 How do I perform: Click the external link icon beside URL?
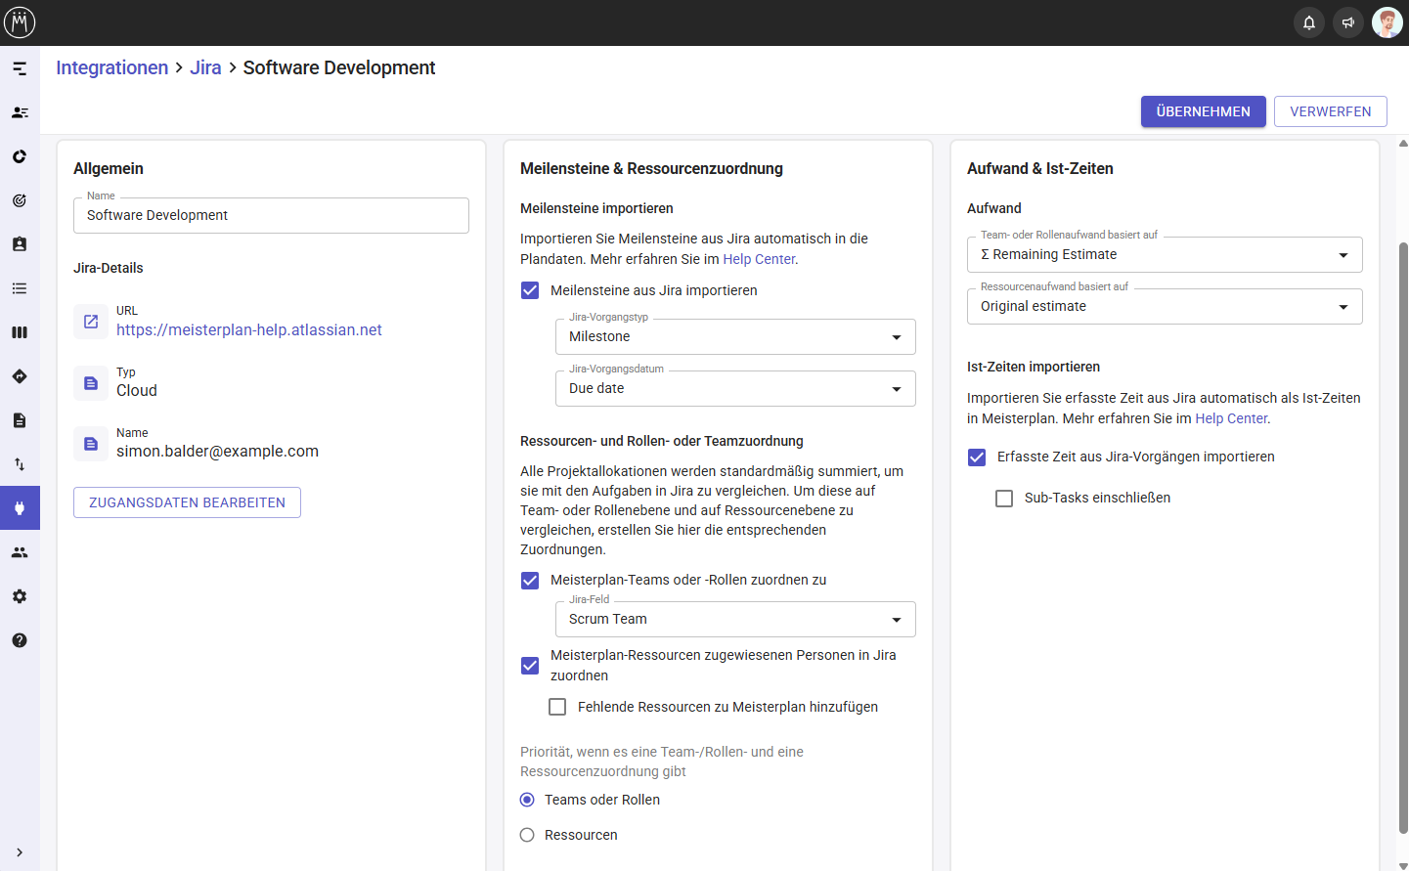pos(91,322)
